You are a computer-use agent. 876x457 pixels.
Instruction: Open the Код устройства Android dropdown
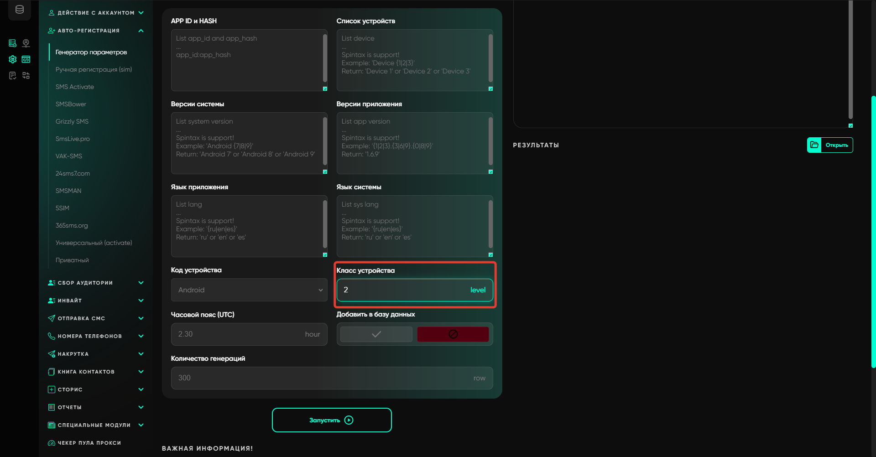click(x=249, y=290)
